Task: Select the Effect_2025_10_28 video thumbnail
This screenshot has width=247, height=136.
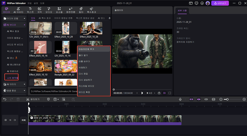Action: click(x=91, y=28)
